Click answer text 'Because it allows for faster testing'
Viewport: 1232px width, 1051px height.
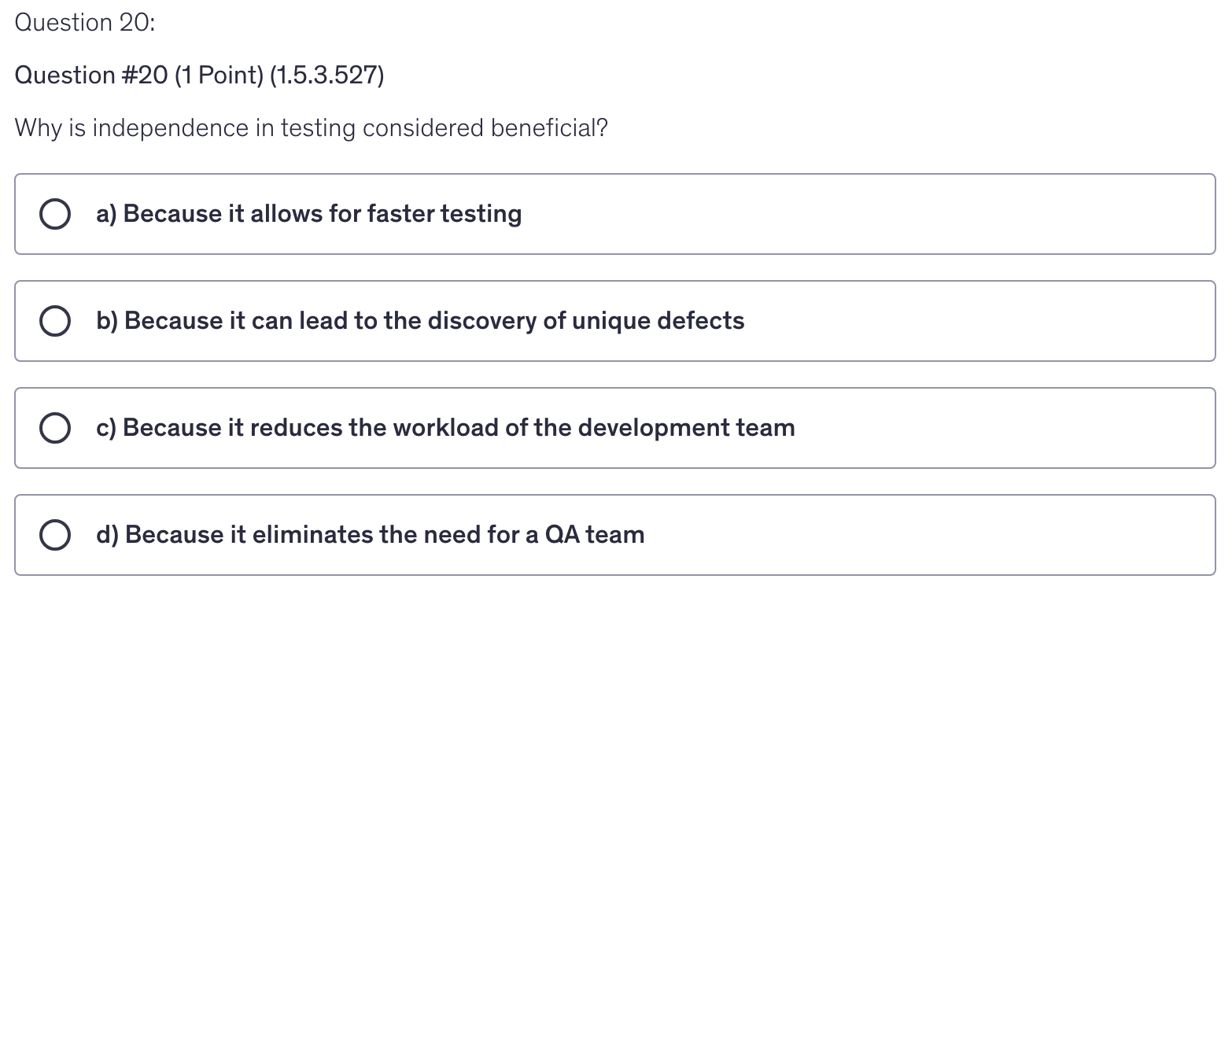pos(323,214)
